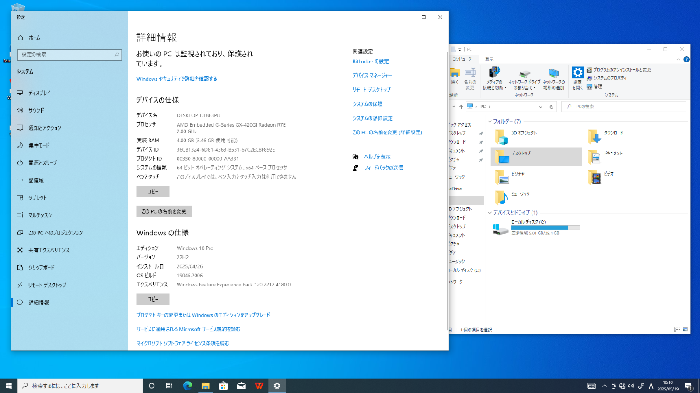Open the クリップボード settings page
The height and width of the screenshot is (393, 700).
point(42,268)
